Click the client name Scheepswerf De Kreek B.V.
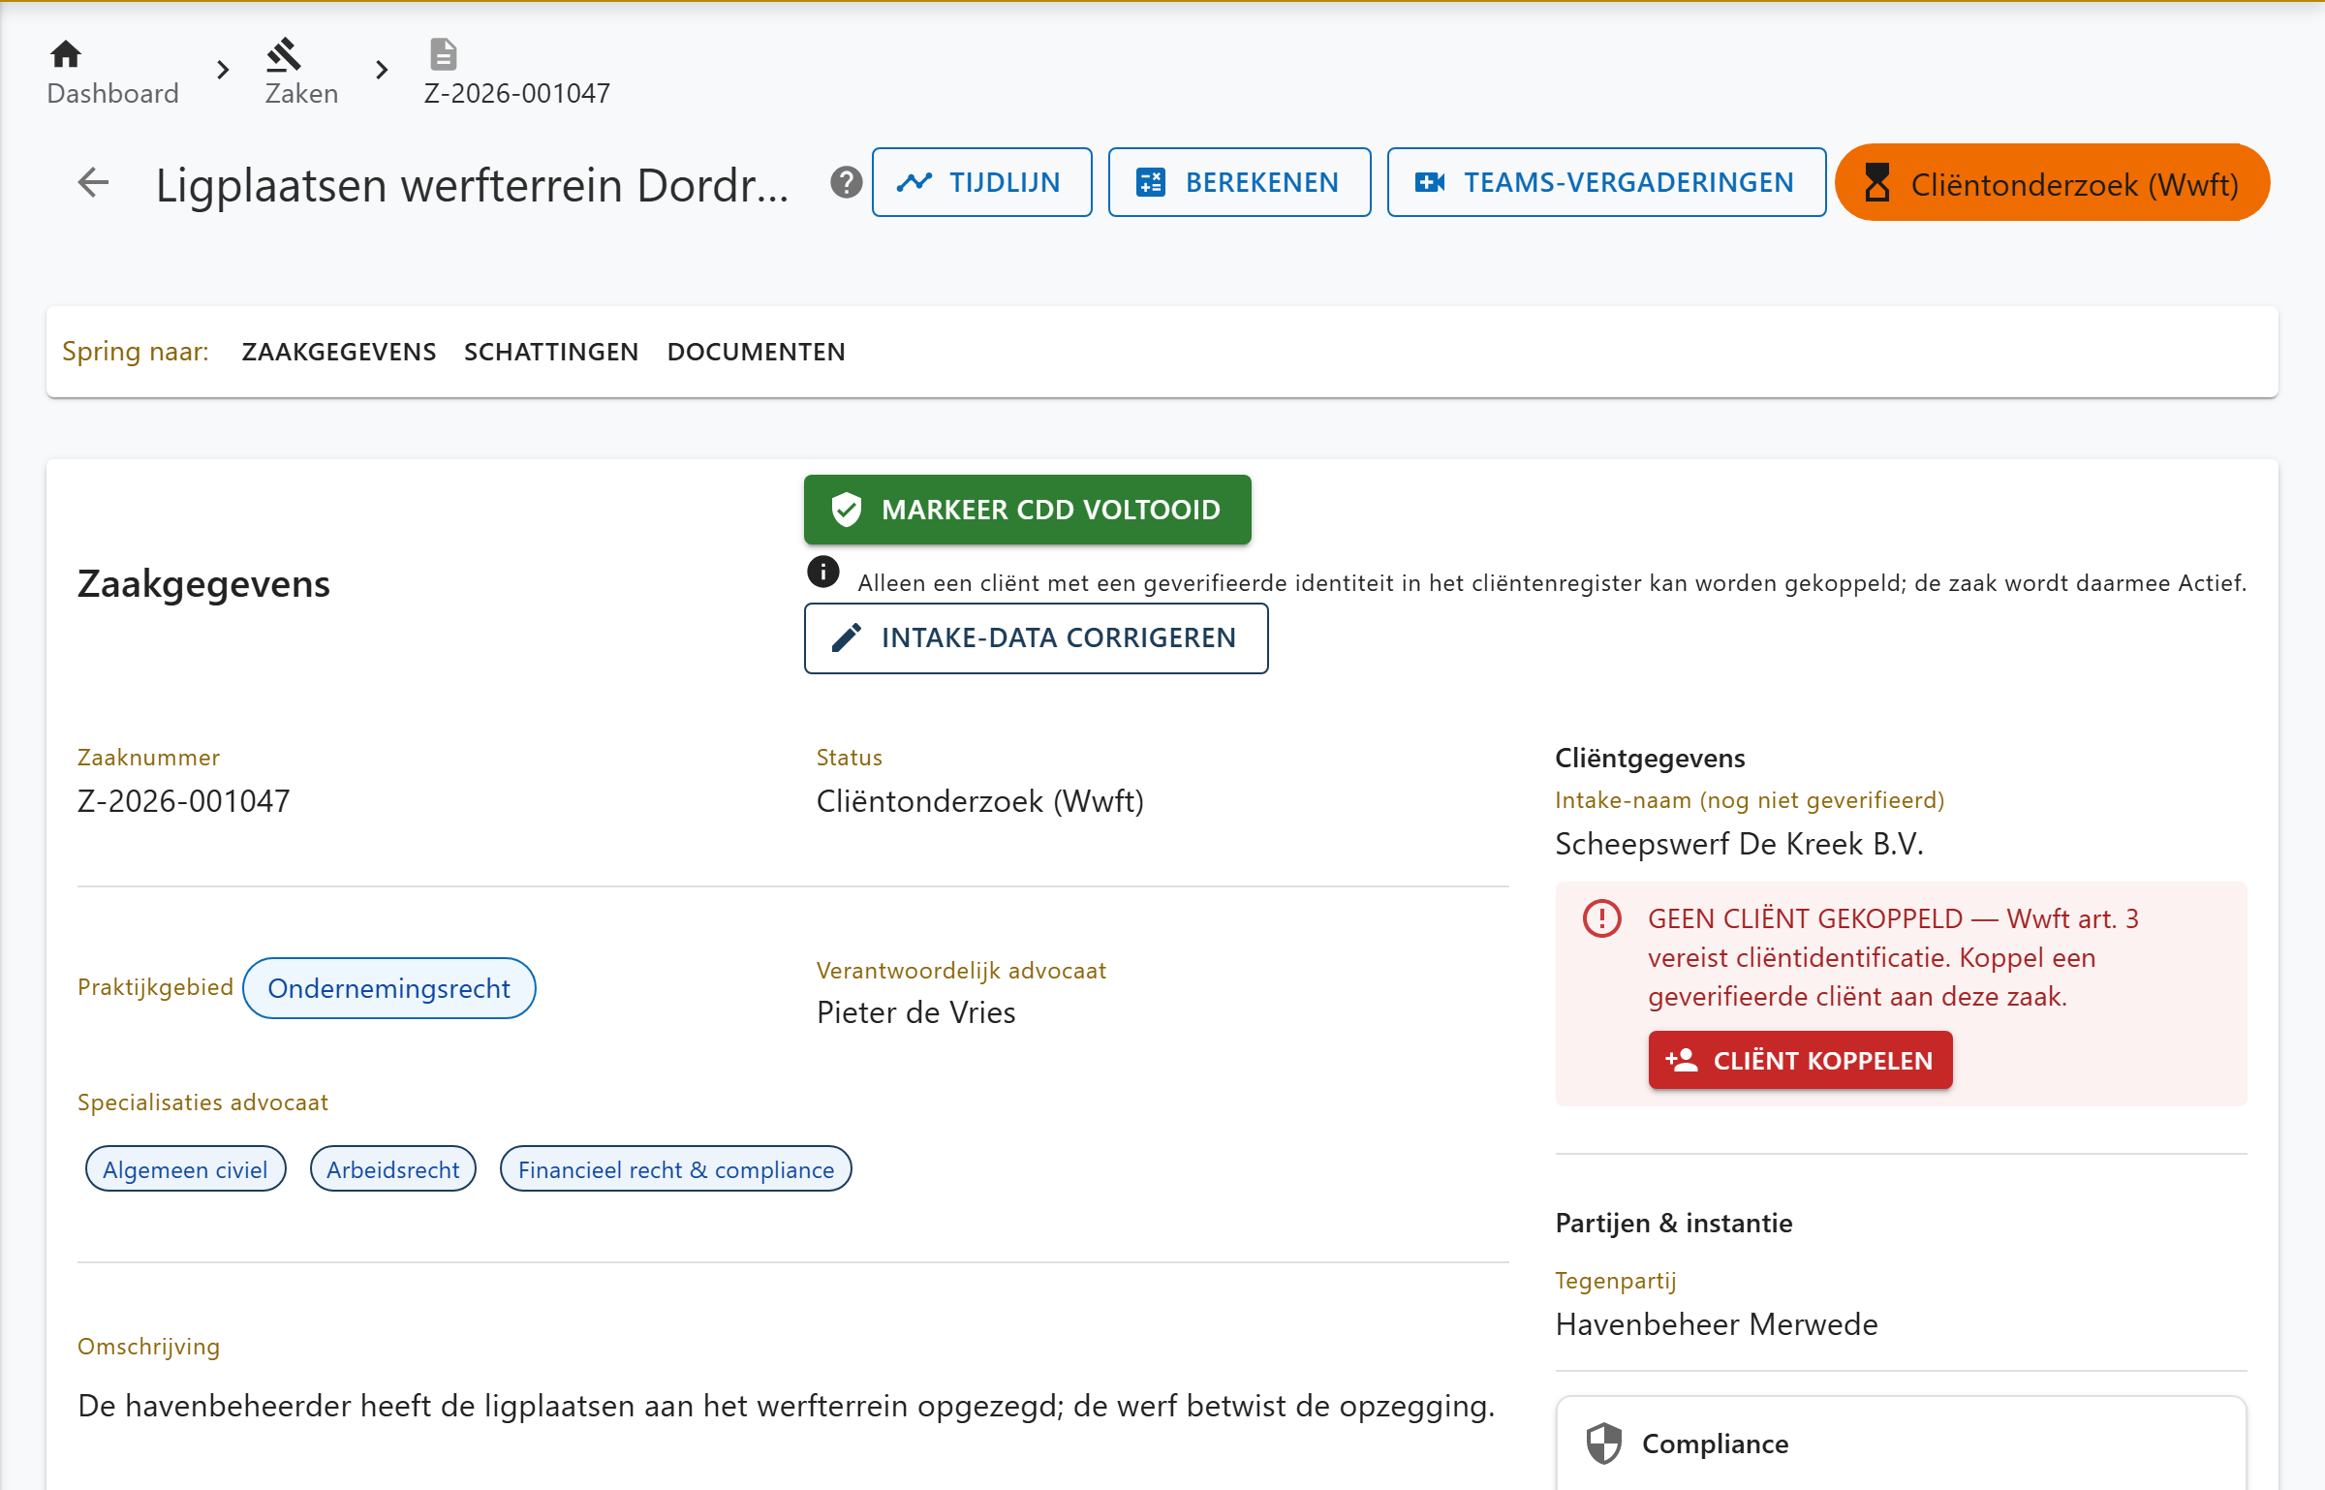The image size is (2325, 1490). click(1739, 844)
